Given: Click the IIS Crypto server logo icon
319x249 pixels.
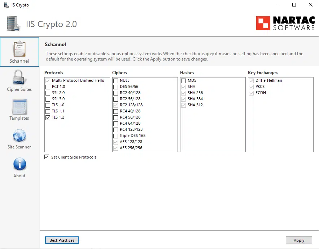Looking at the screenshot, I should (13, 24).
